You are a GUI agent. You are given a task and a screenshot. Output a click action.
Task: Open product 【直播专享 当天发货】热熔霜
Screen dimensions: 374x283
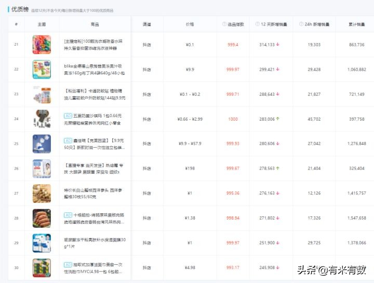pyautogui.click(x=94, y=169)
